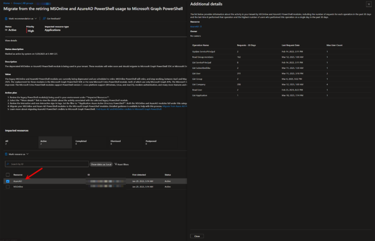Click the Close button at panel bottom

[x=197, y=236]
